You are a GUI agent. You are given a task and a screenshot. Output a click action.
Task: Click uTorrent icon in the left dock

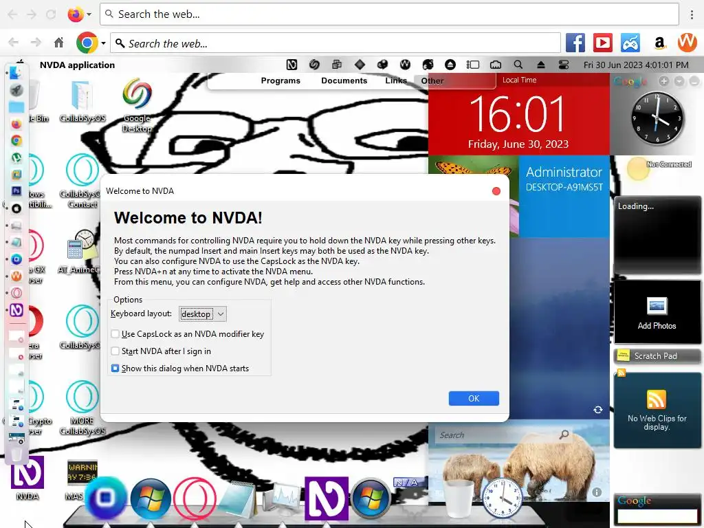pos(16,157)
